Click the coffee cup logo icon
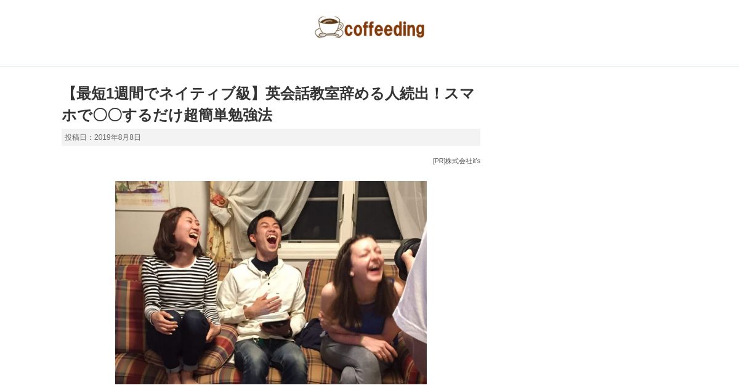Image resolution: width=739 pixels, height=388 pixels. (x=329, y=28)
